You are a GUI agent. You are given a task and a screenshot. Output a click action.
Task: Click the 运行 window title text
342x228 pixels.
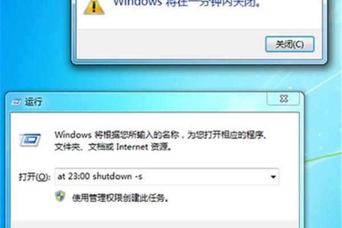(34, 102)
